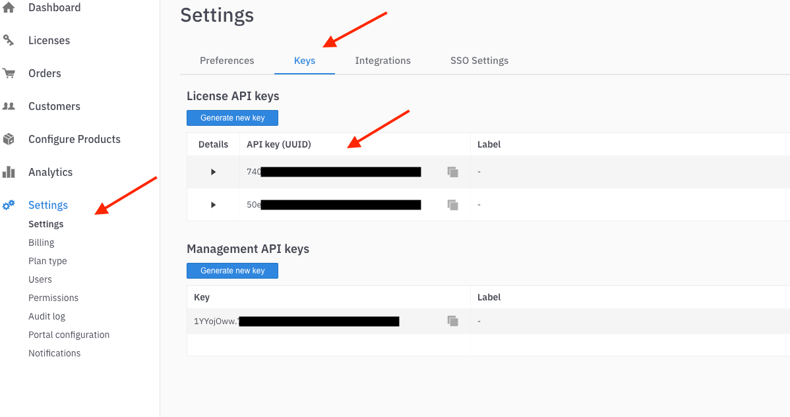Expand details for key starting with 740

(x=213, y=172)
